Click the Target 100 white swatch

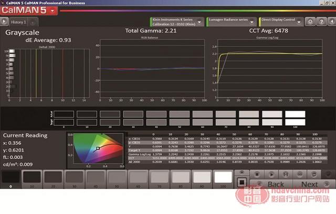(295, 122)
